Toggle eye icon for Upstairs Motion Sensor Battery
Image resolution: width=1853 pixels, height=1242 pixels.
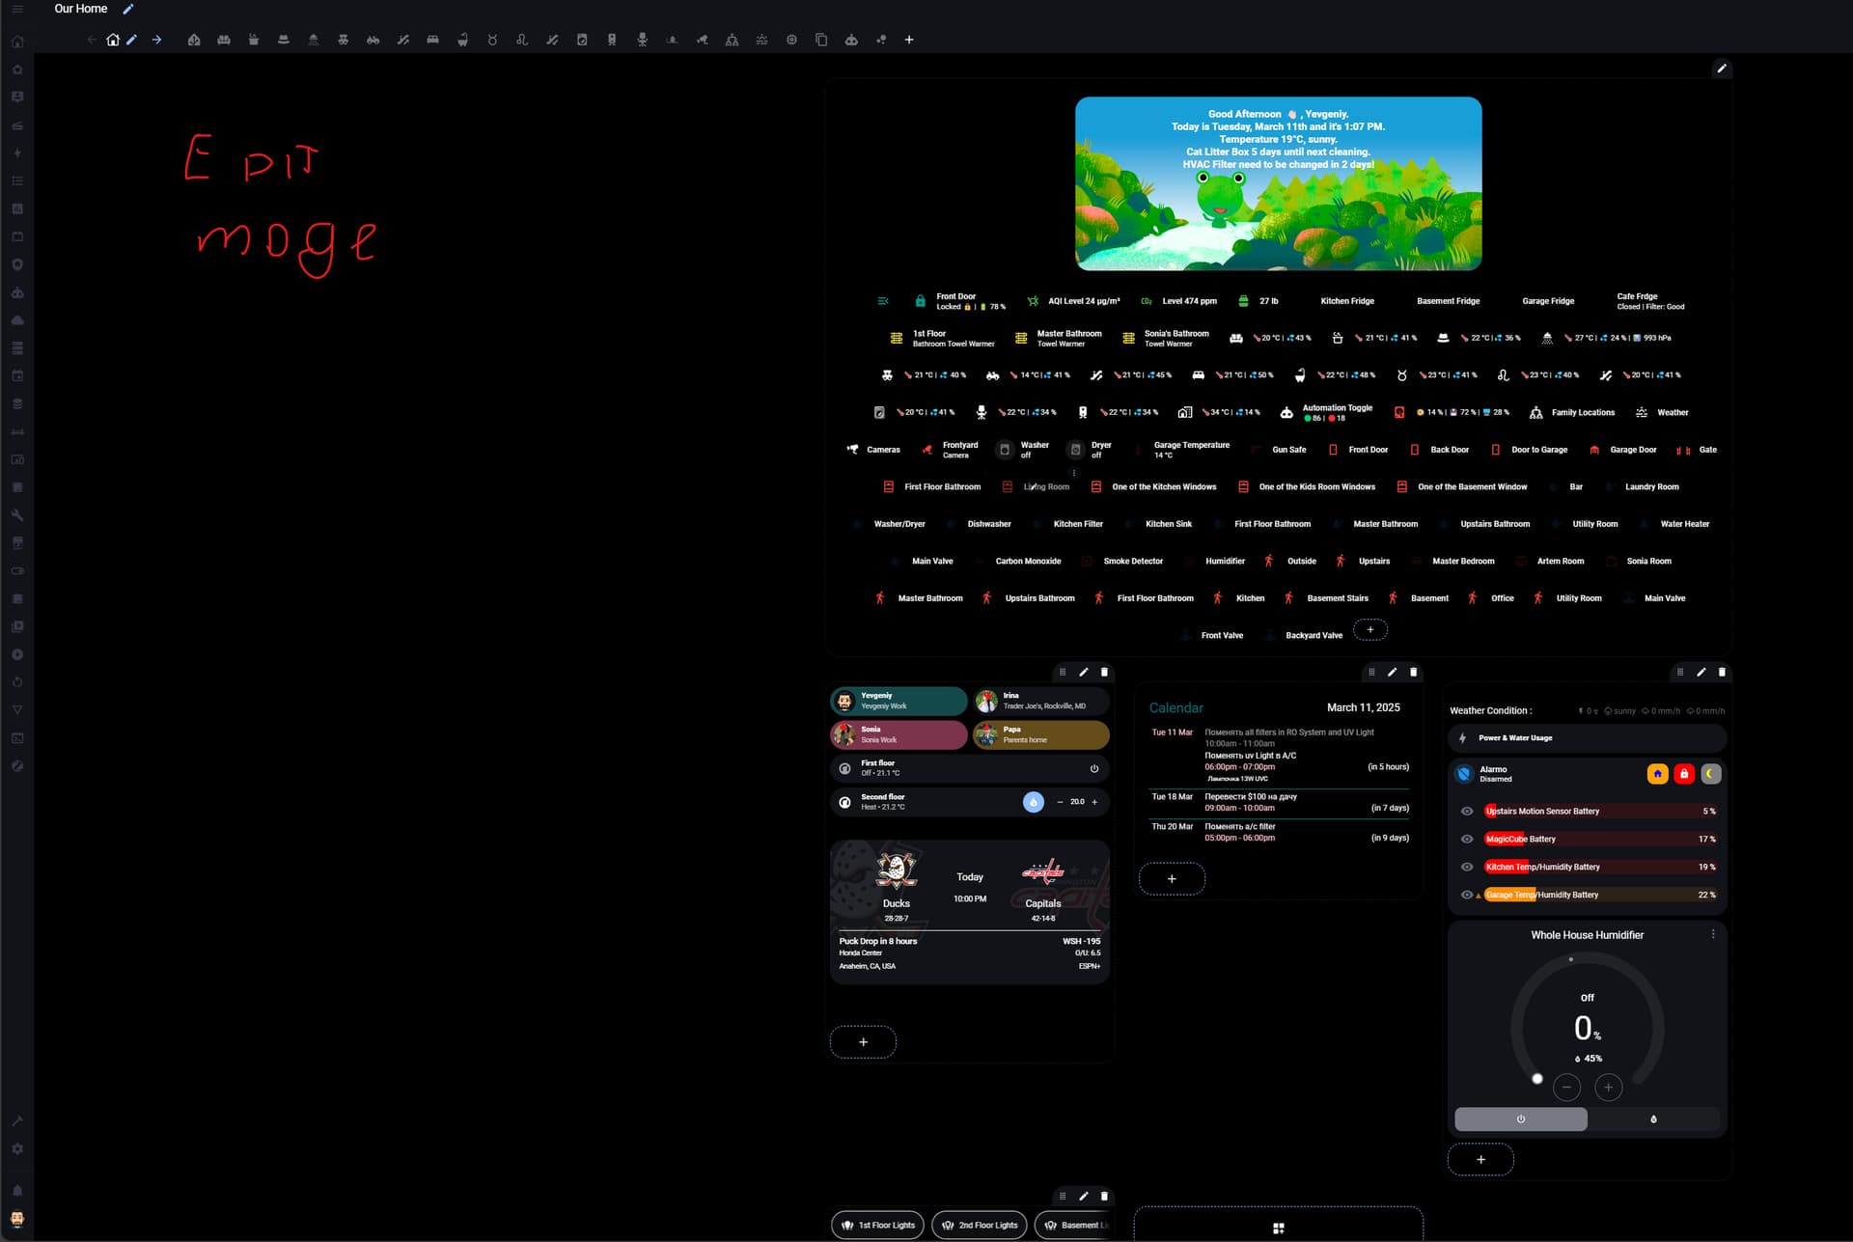click(1467, 811)
